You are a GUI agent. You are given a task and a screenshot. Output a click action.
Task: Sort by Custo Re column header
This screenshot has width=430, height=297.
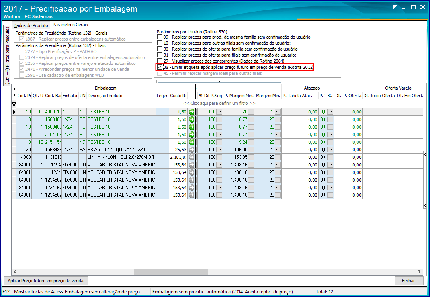[x=178, y=96]
